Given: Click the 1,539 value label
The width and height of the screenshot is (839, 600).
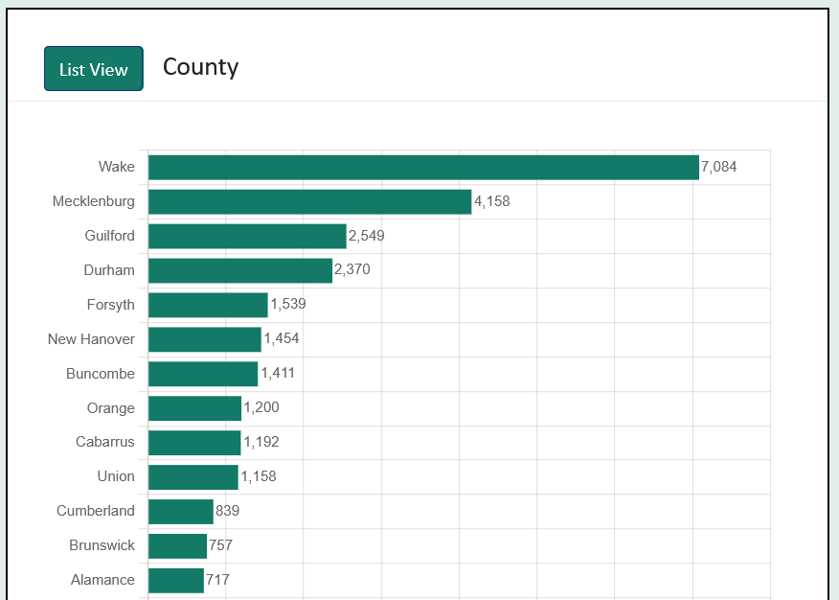Looking at the screenshot, I should coord(288,304).
